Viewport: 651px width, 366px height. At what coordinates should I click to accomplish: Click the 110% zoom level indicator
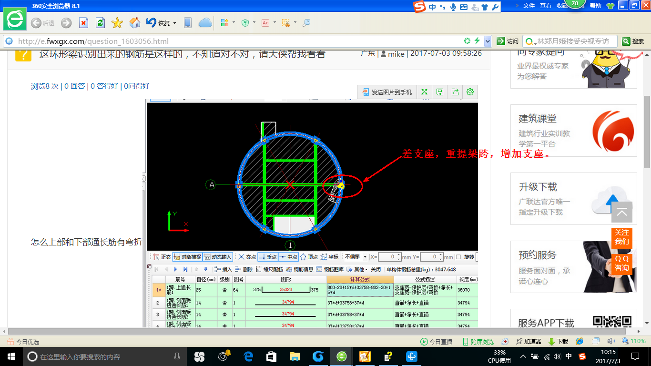634,342
